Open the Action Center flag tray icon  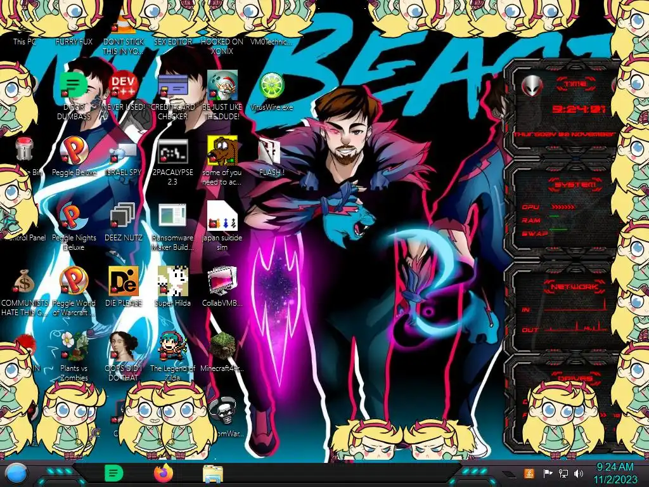tap(548, 473)
